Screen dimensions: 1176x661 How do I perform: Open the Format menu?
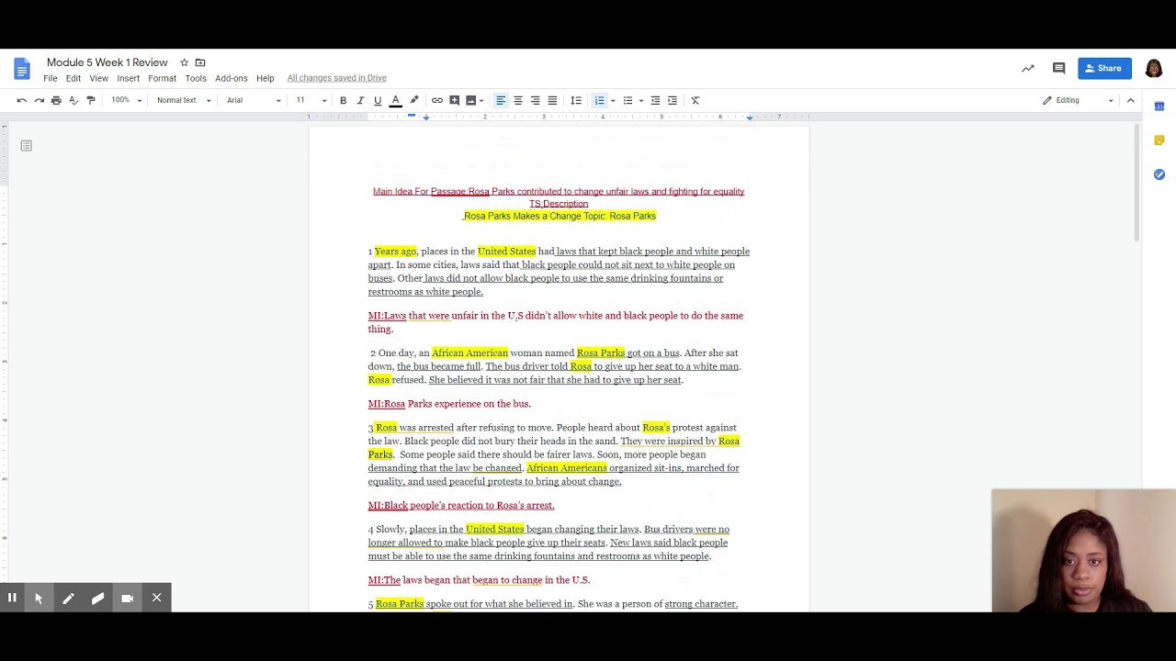[162, 78]
